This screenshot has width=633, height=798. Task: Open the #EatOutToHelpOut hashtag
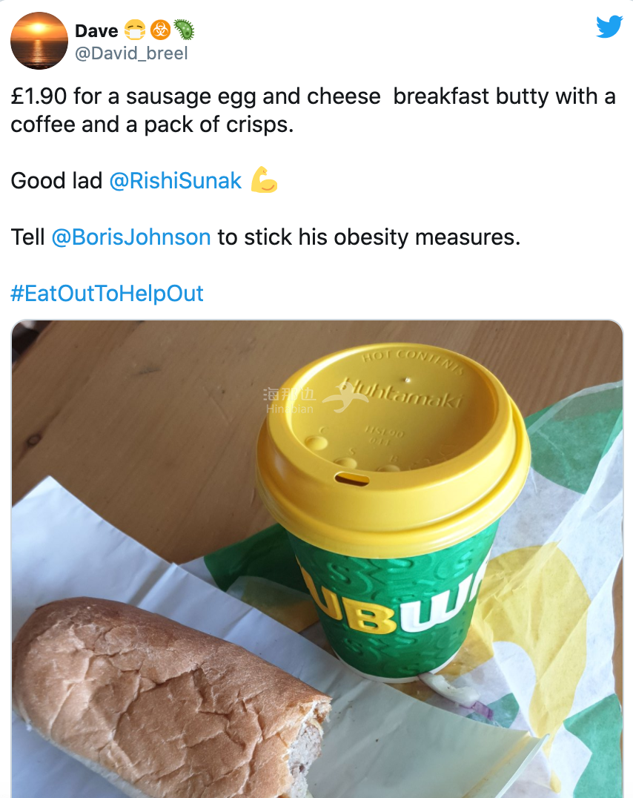(x=107, y=293)
